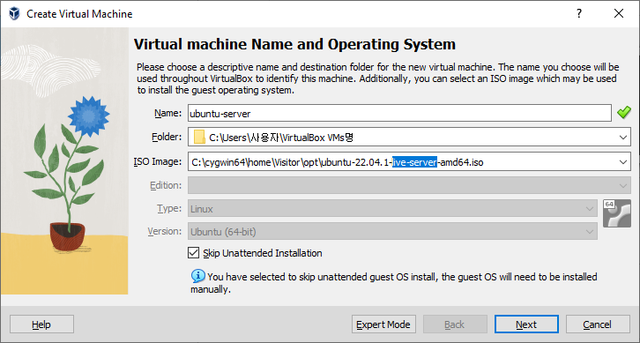Viewport: 640px width, 343px height.
Task: Click the Name: label
Action: point(167,113)
